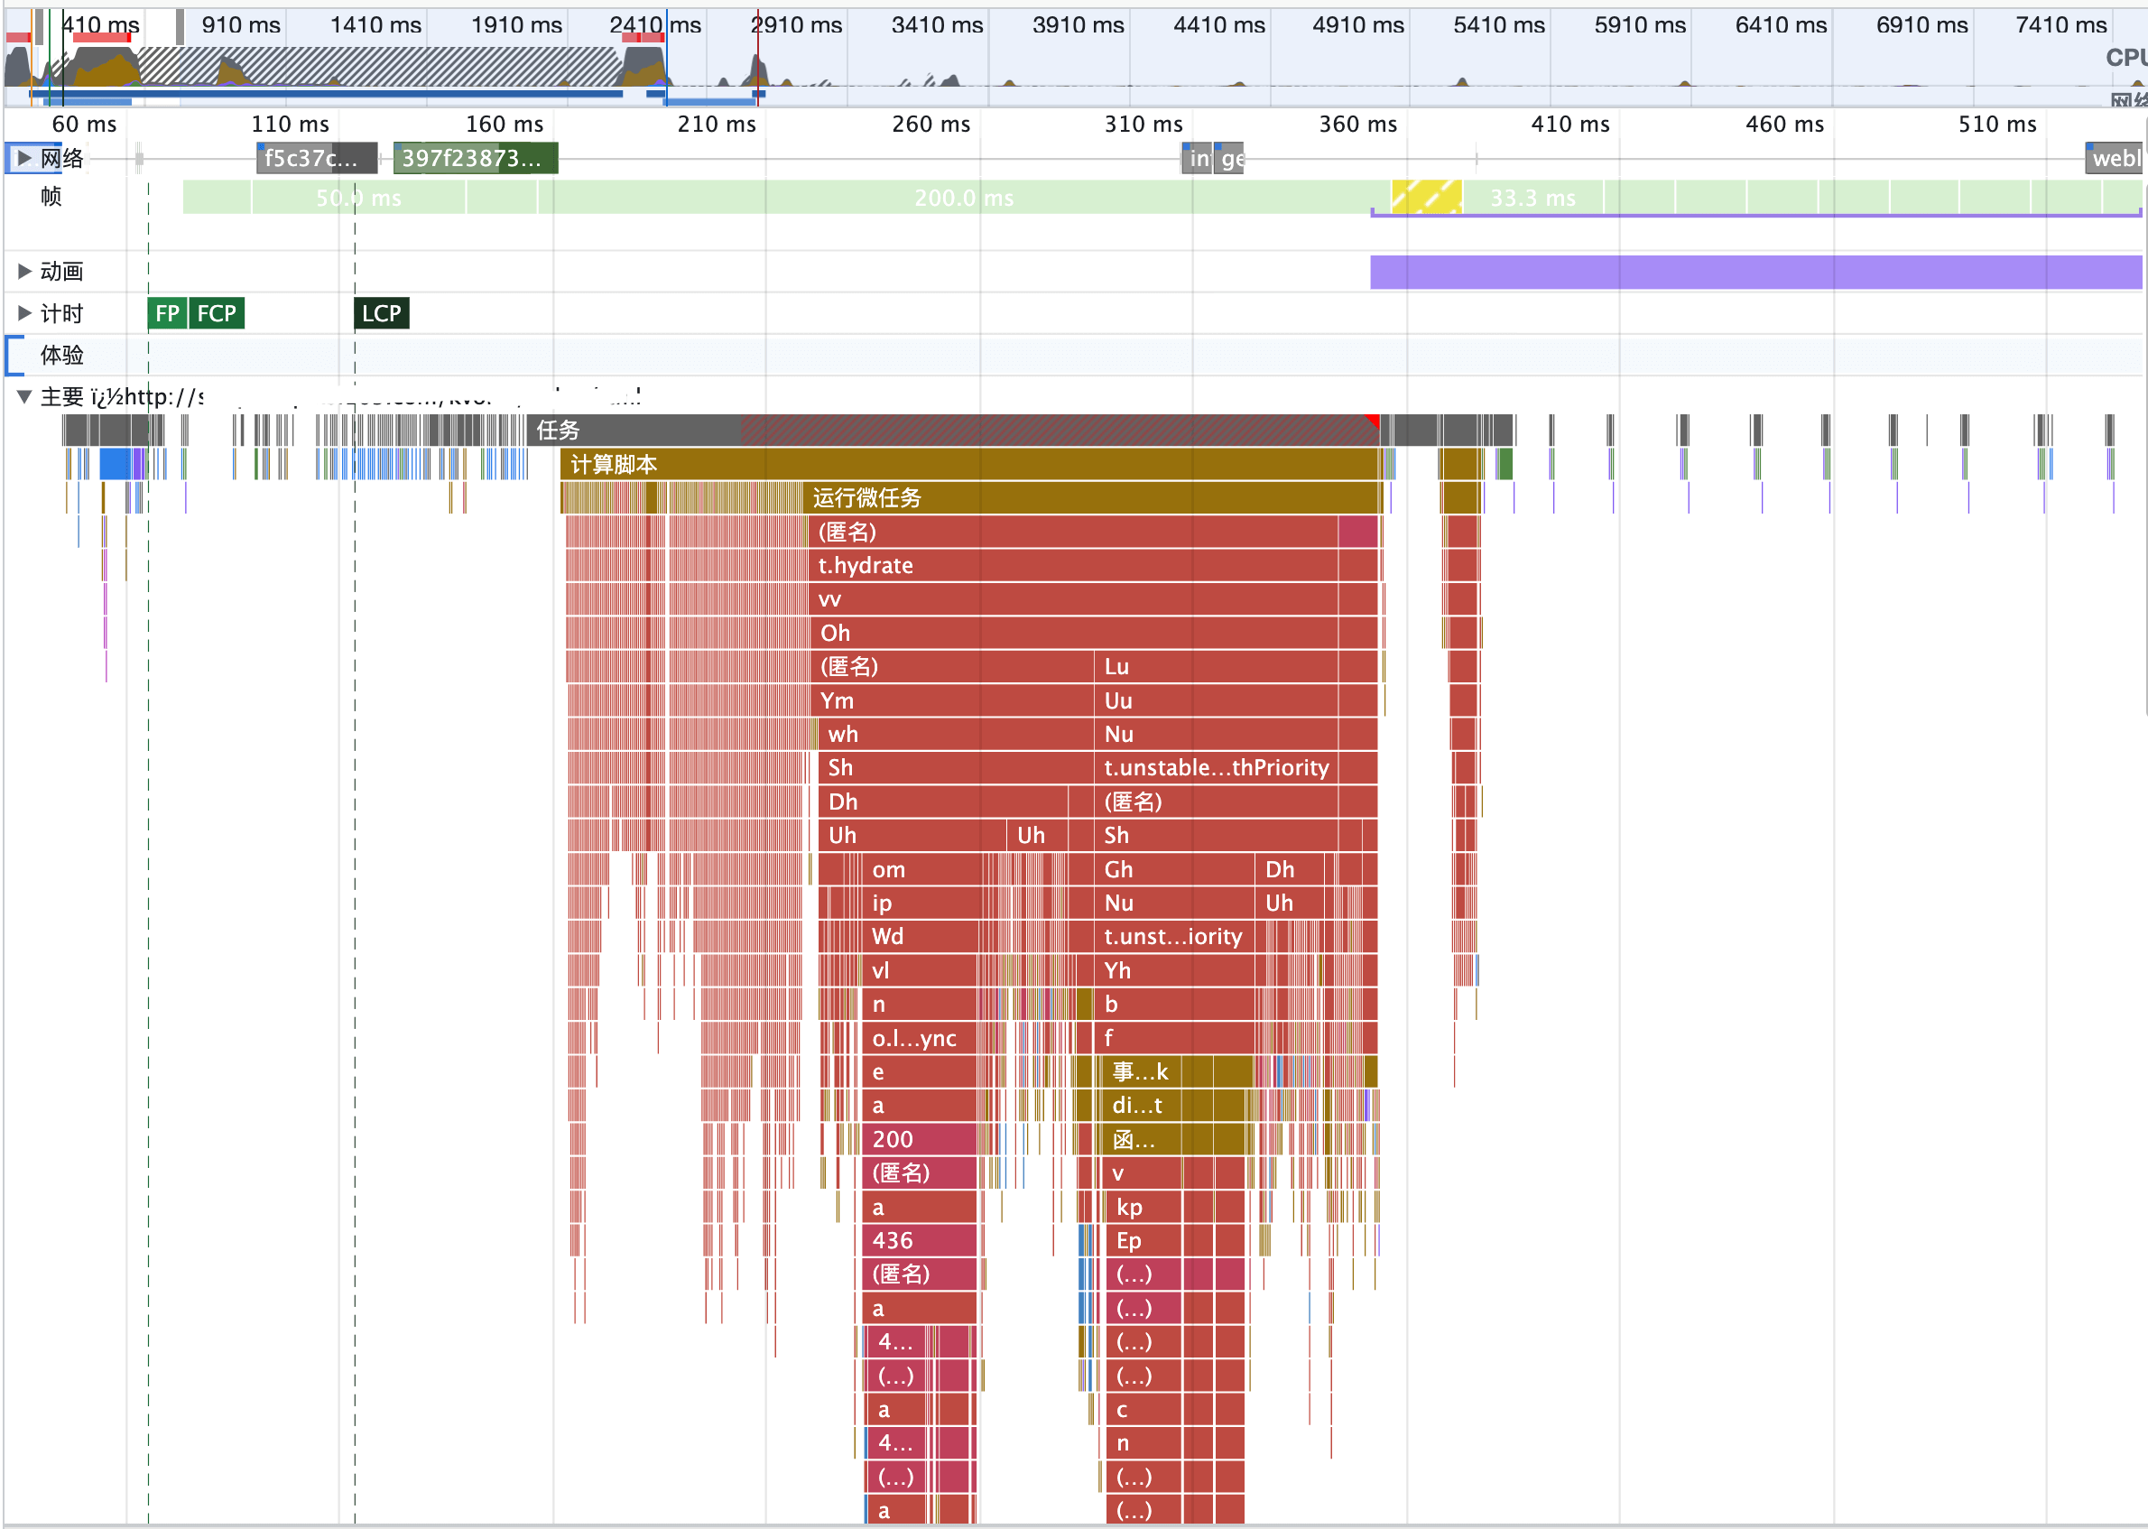Click the LCP timing marker
This screenshot has width=2148, height=1529.
click(x=381, y=313)
